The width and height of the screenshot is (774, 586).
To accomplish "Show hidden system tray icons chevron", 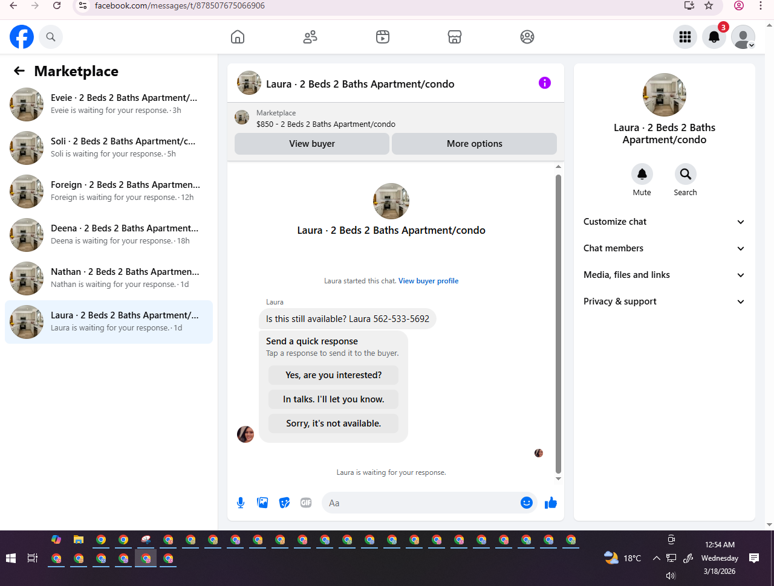I will tap(656, 558).
